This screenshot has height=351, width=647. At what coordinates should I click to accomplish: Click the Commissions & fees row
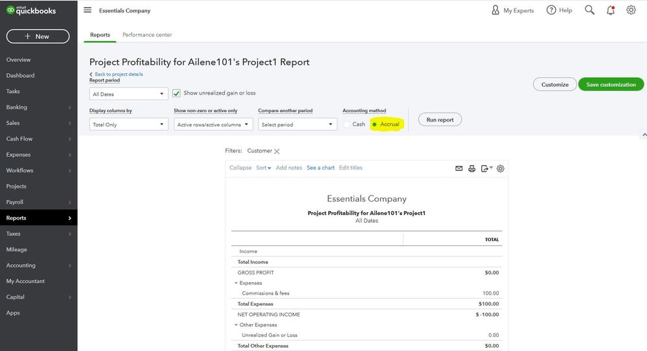tap(367, 293)
